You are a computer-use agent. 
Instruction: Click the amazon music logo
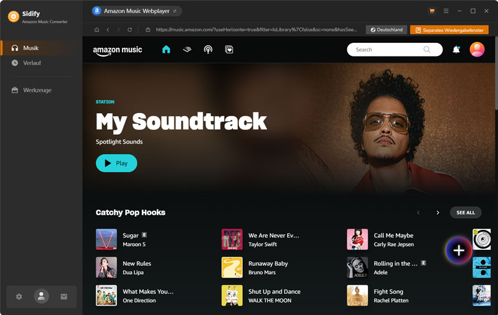tap(118, 50)
